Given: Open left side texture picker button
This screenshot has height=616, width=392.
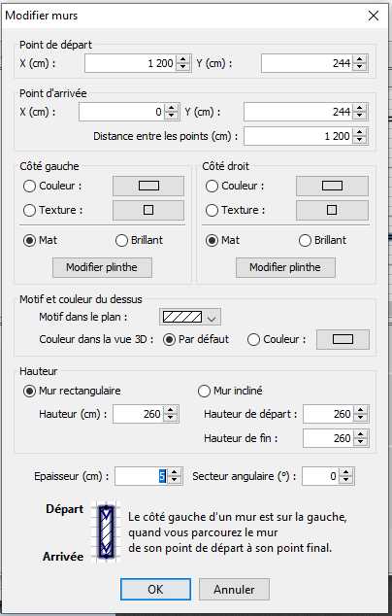Looking at the screenshot, I should (x=148, y=210).
